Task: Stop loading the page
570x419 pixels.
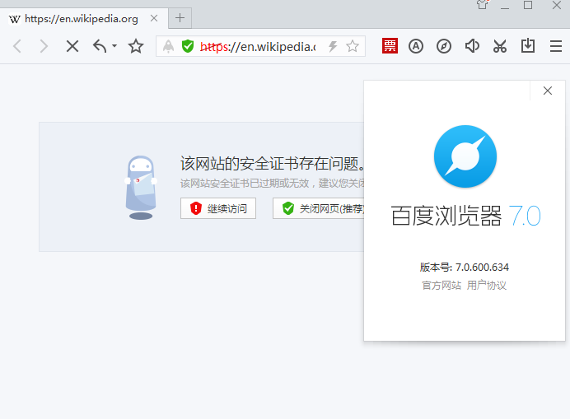Action: (72, 47)
